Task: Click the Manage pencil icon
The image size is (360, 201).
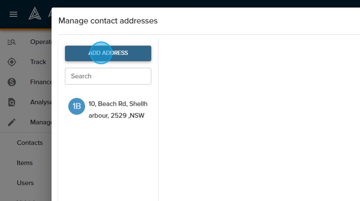Action: tap(12, 122)
